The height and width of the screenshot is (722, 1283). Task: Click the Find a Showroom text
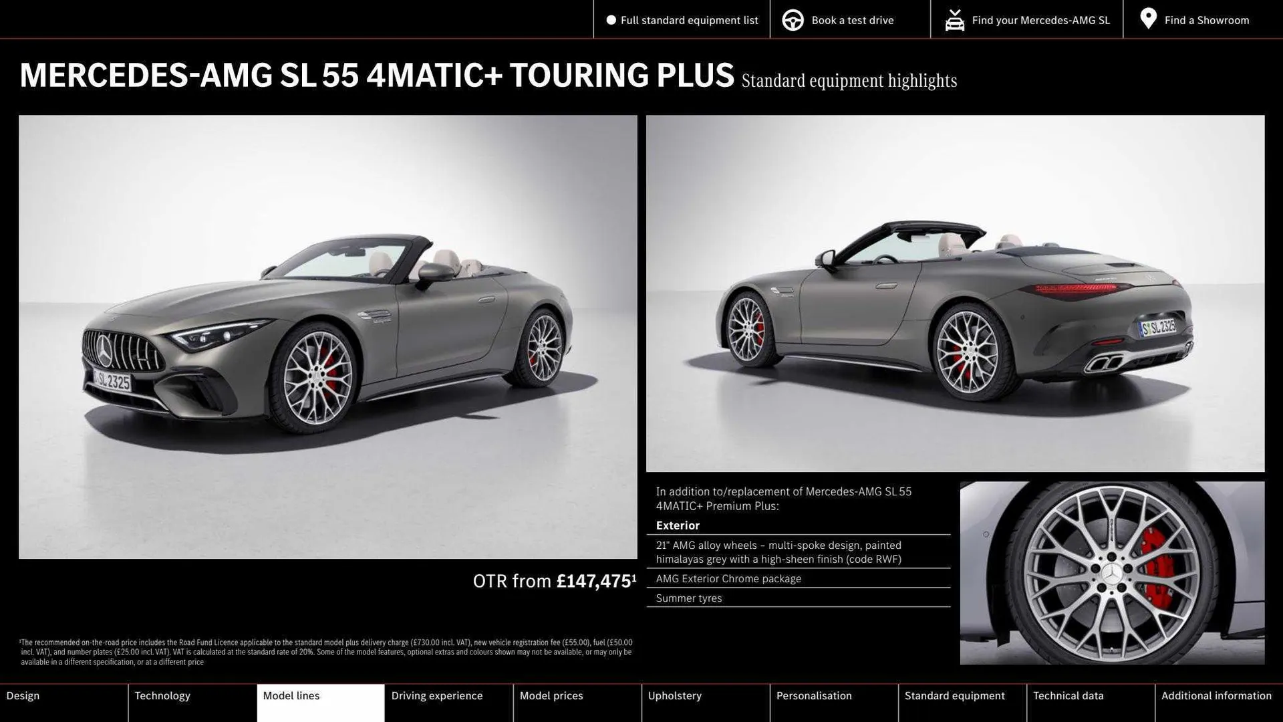1207,20
